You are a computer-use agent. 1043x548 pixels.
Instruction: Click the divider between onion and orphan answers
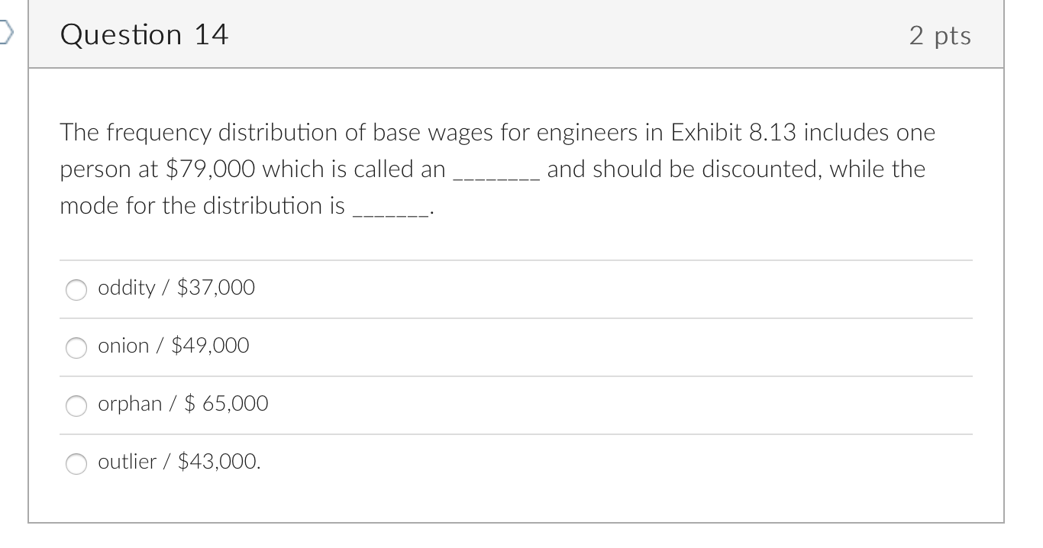tap(516, 376)
